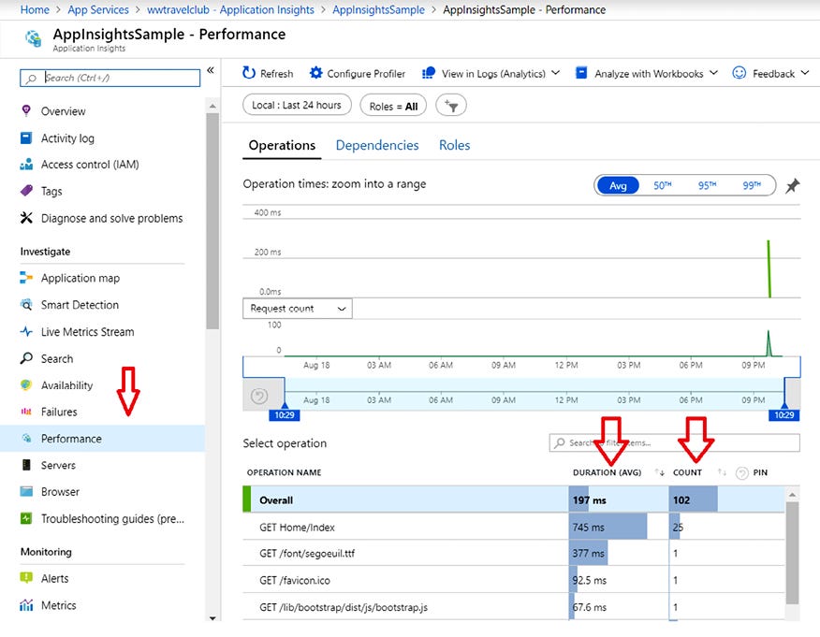This screenshot has width=820, height=637.
Task: Click the Alerts icon under Monitoring
Action: coord(26,577)
